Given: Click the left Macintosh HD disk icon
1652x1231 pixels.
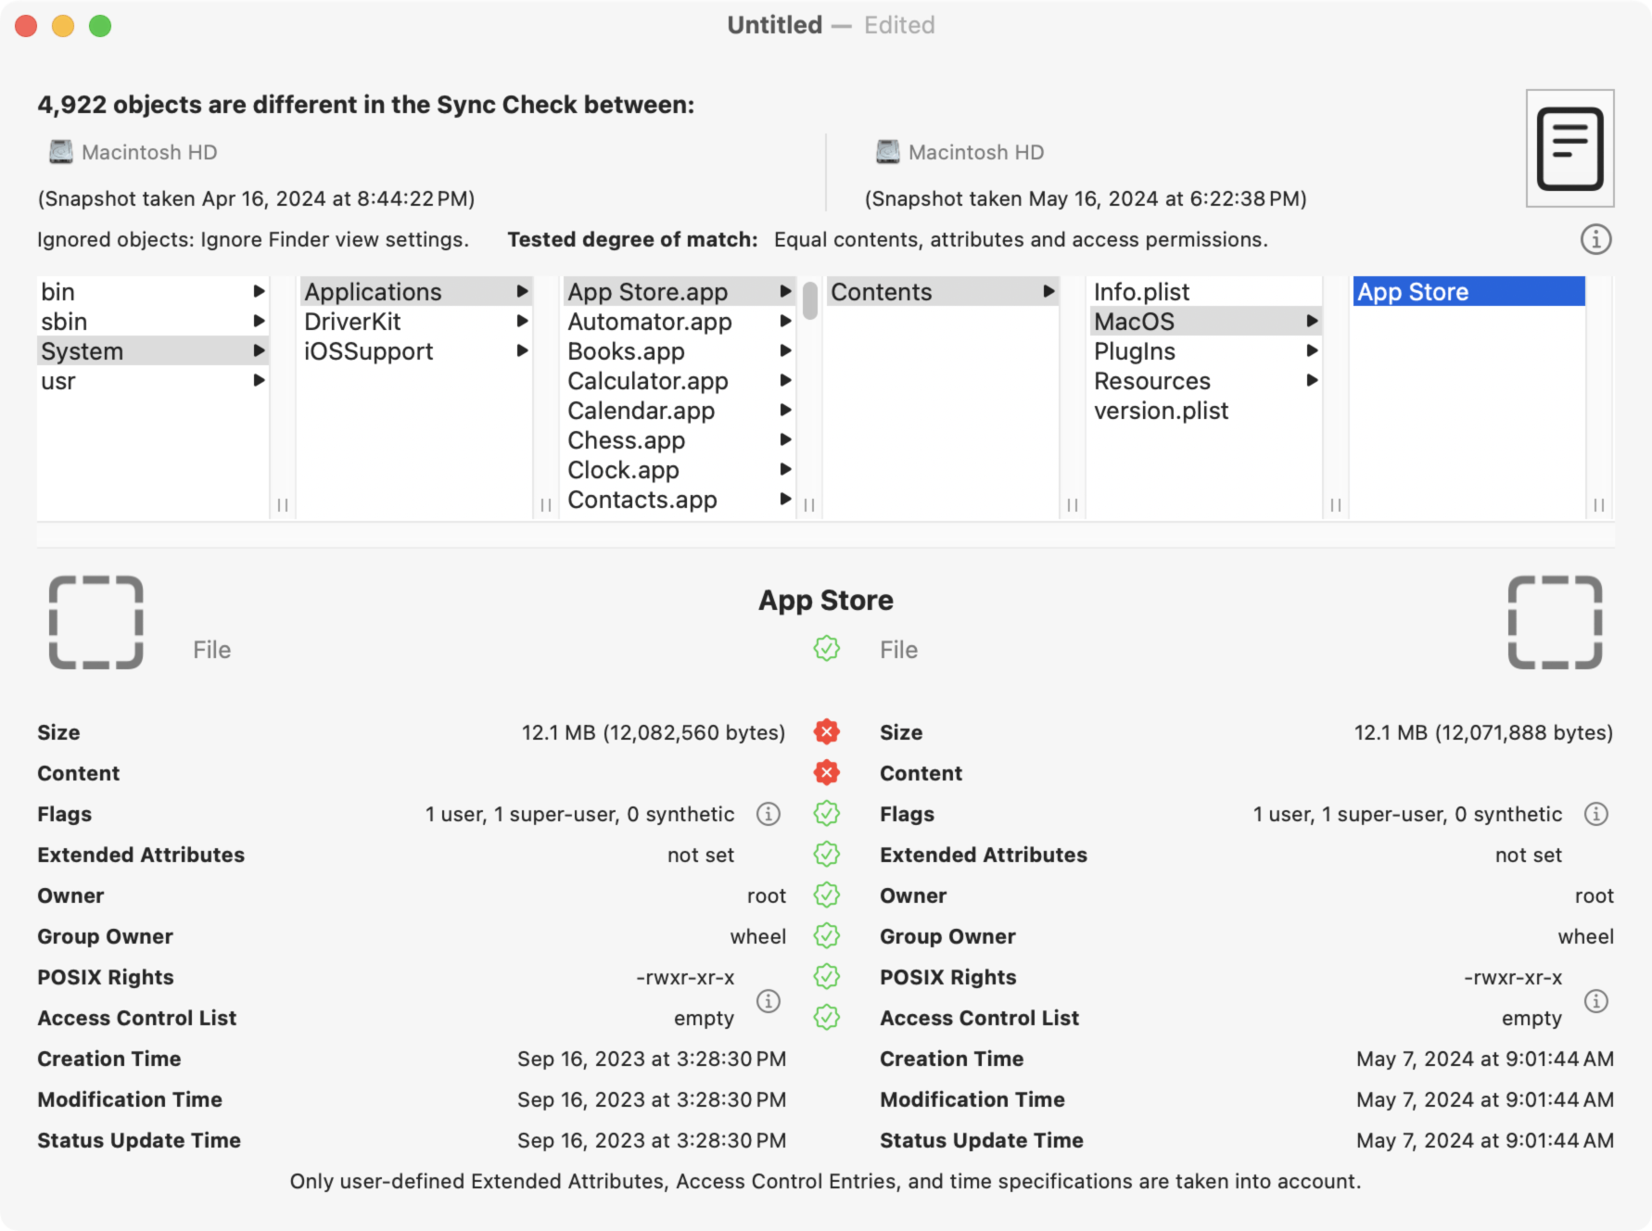Looking at the screenshot, I should click(x=61, y=152).
